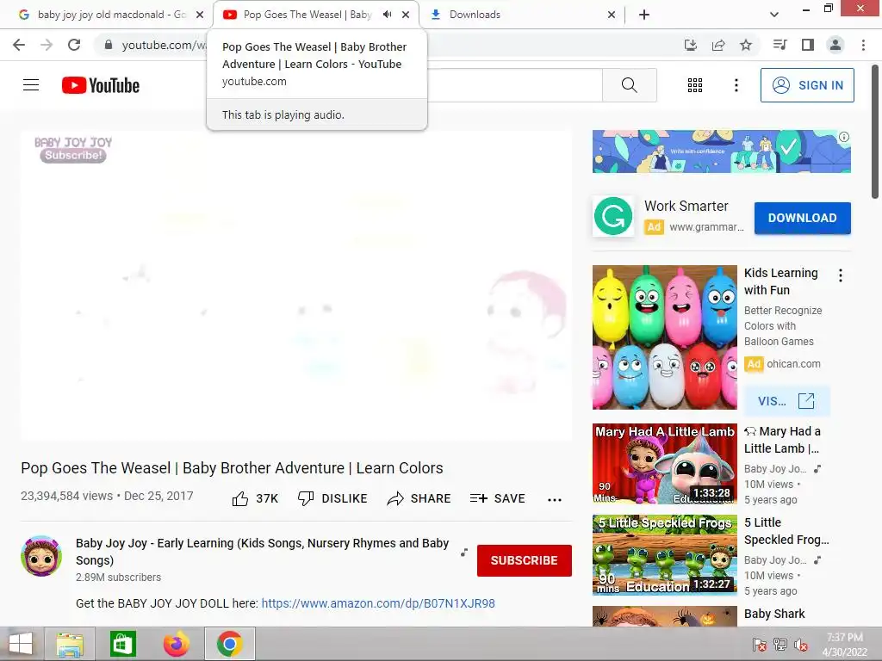Viewport: 882px width, 661px height.
Task: Click the video player area
Action: 296,286
